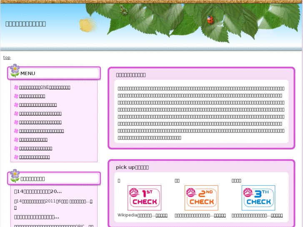Follow the read-more link under 2ND CHECK
The width and height of the screenshot is (303, 227).
point(220,215)
